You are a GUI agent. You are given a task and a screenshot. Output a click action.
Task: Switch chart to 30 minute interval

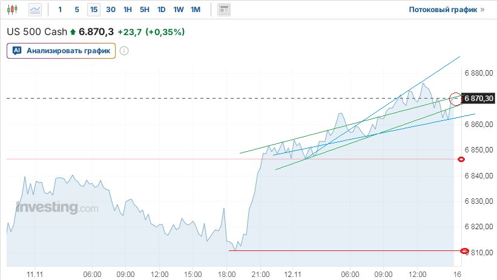click(110, 10)
